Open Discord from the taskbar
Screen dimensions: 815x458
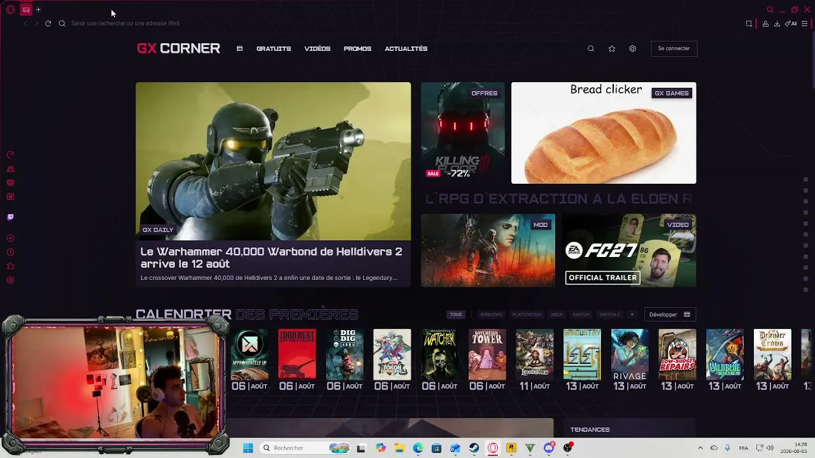pyautogui.click(x=549, y=448)
